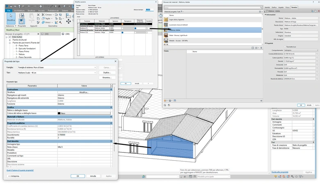Open the Comportamento Isotropico dropdown
The width and height of the screenshot is (320, 184).
click(301, 50)
